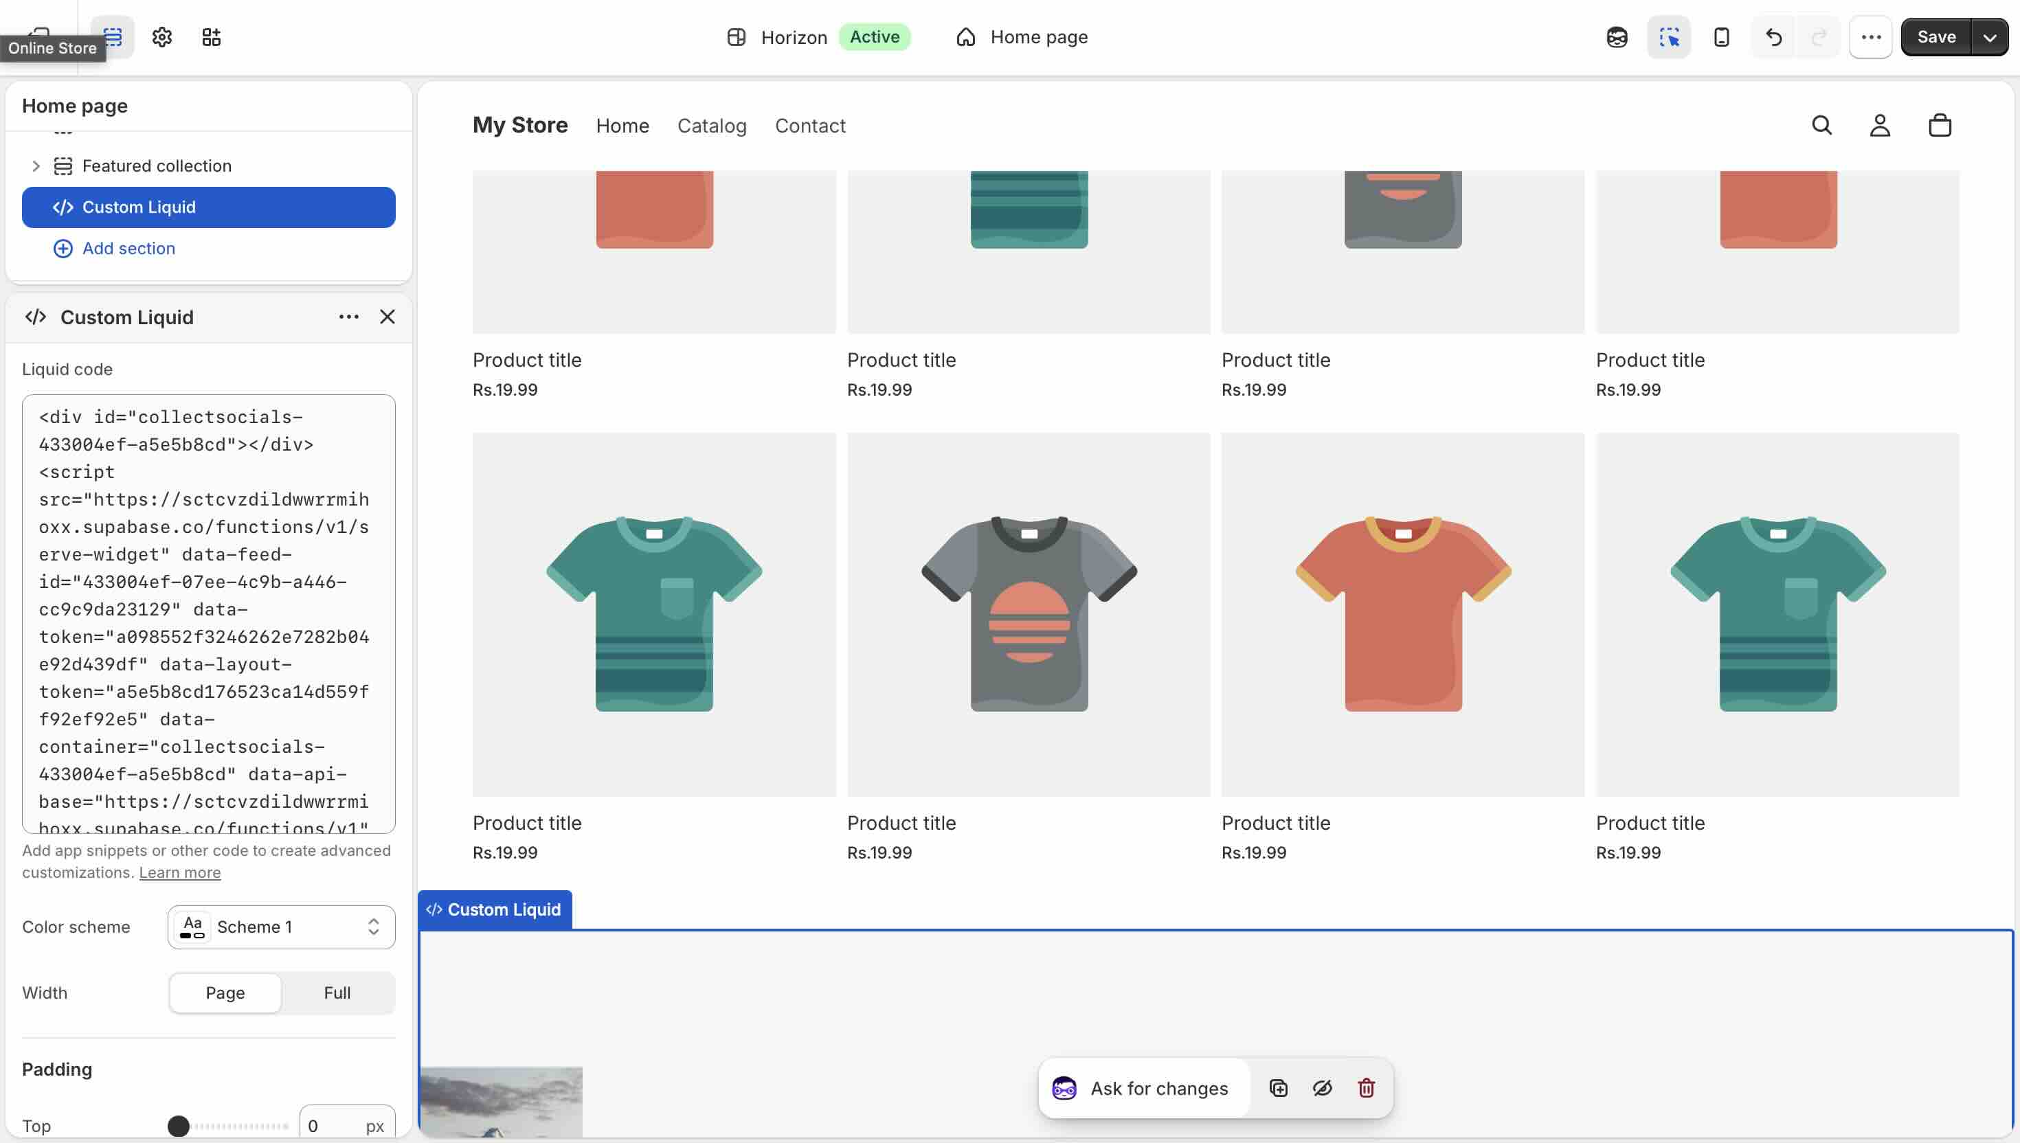Duplicate the section using floating toolbar icon
Viewport: 2020px width, 1143px height.
tap(1278, 1088)
